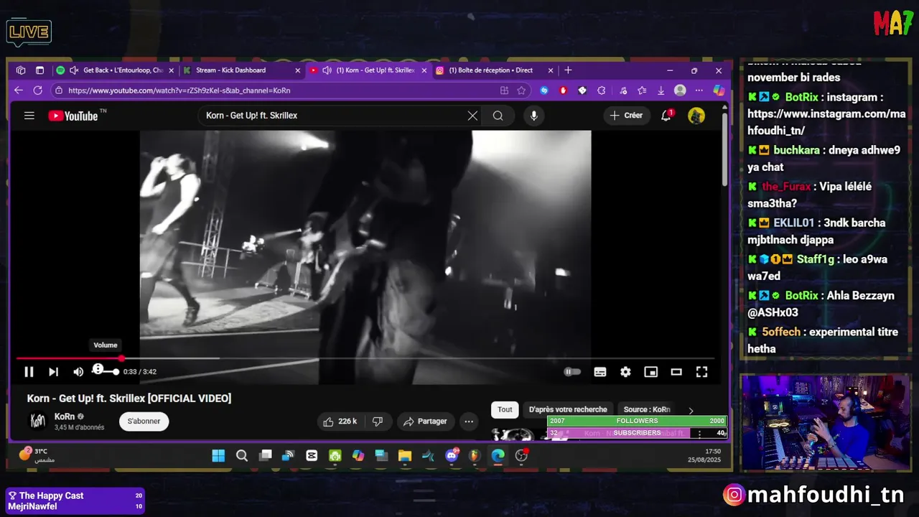The height and width of the screenshot is (517, 919).
Task: Select the Tout filter chip
Action: coord(505,410)
